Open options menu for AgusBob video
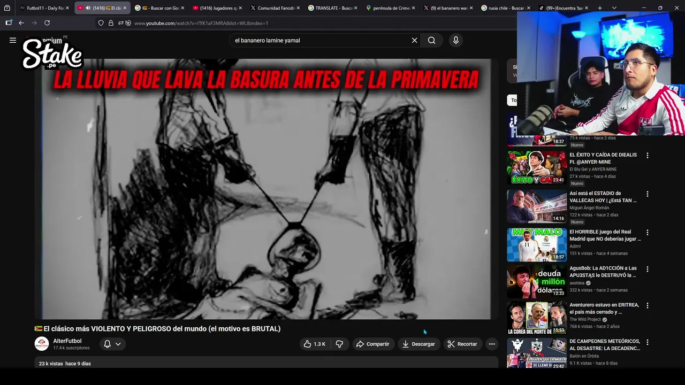 (x=647, y=269)
